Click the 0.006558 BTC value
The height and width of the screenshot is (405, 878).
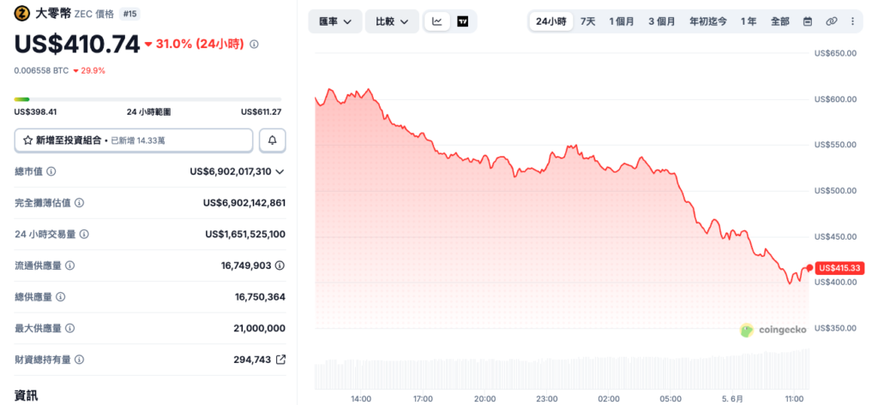tap(41, 70)
